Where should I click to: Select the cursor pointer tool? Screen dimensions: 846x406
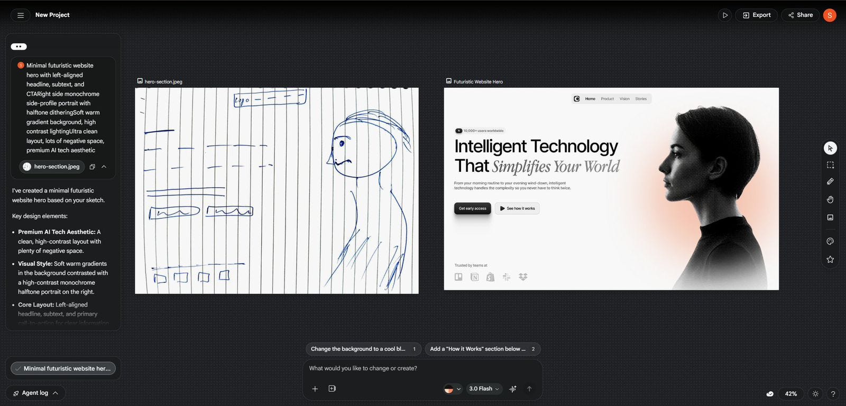[830, 148]
